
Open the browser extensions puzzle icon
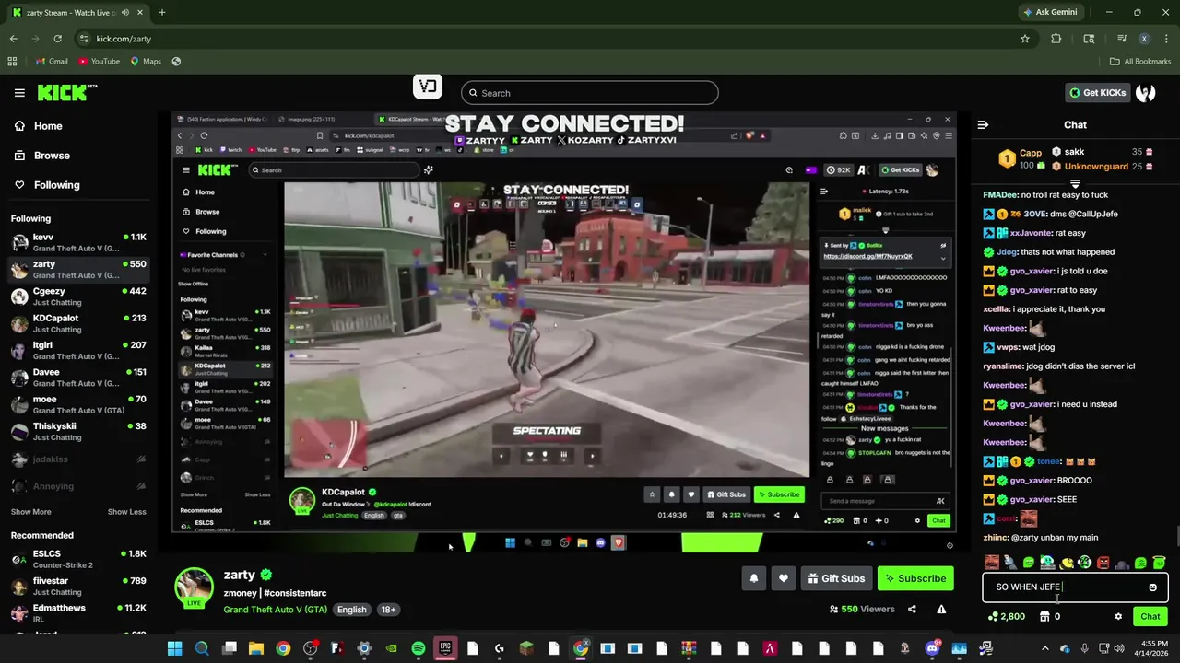1056,39
